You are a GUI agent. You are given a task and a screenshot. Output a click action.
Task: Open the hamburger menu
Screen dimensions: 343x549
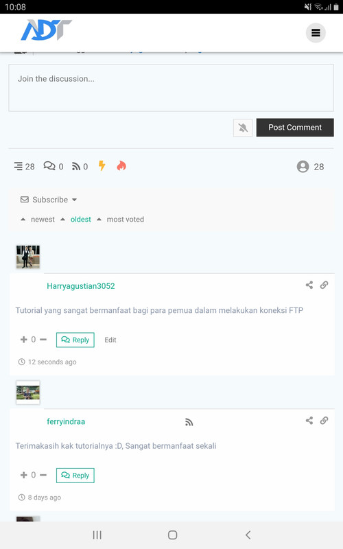pos(316,33)
